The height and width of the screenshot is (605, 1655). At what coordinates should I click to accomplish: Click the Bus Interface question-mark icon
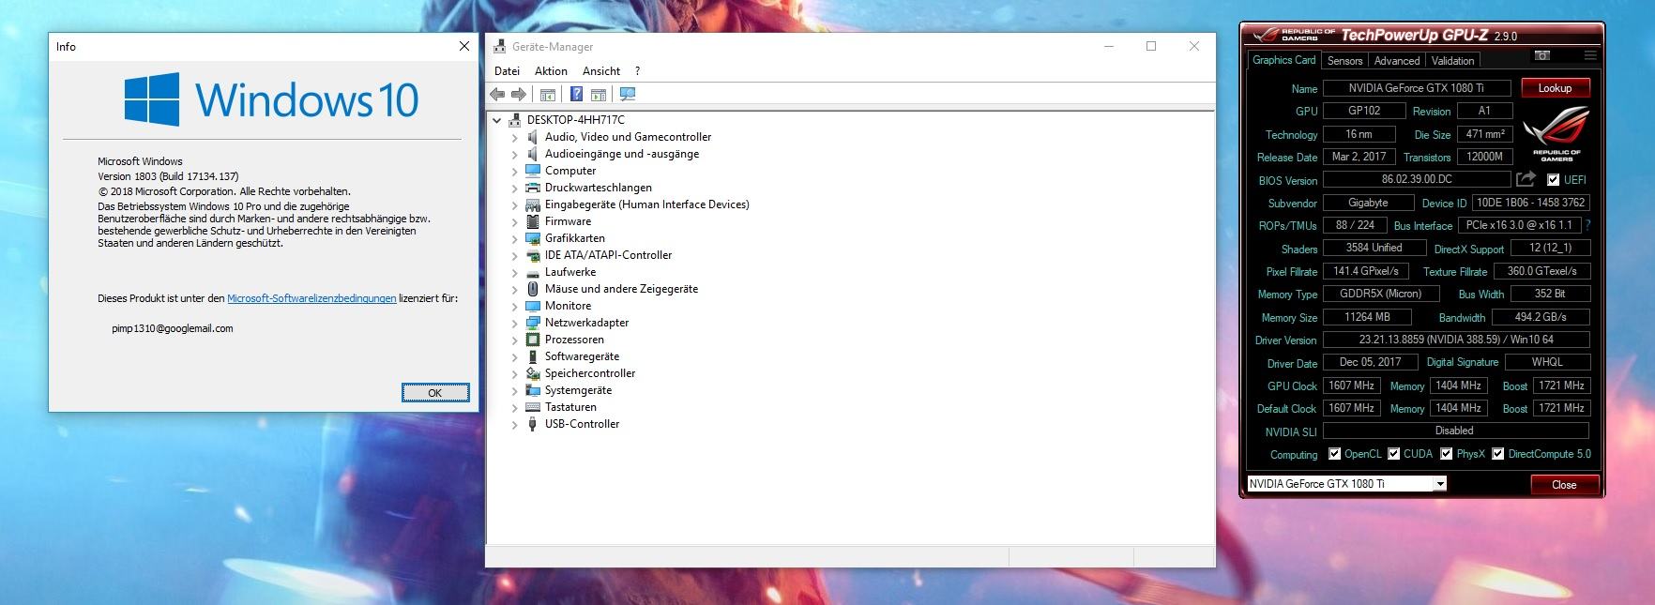[x=1587, y=225]
